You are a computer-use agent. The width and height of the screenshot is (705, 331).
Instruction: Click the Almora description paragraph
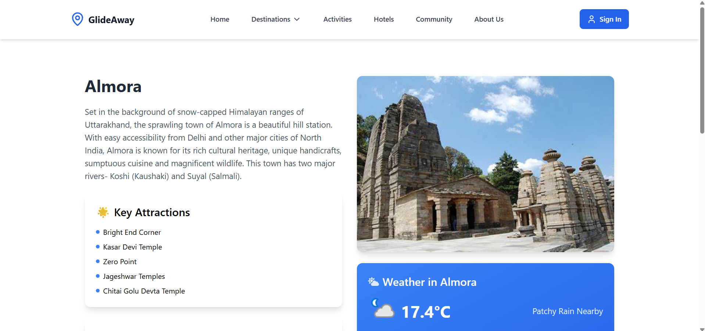[213, 144]
